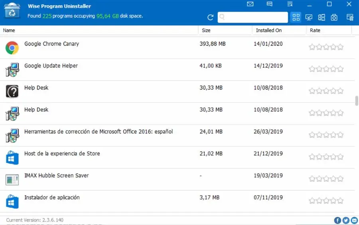Click the 24,01 MB size value
This screenshot has height=225, width=359.
(x=211, y=132)
